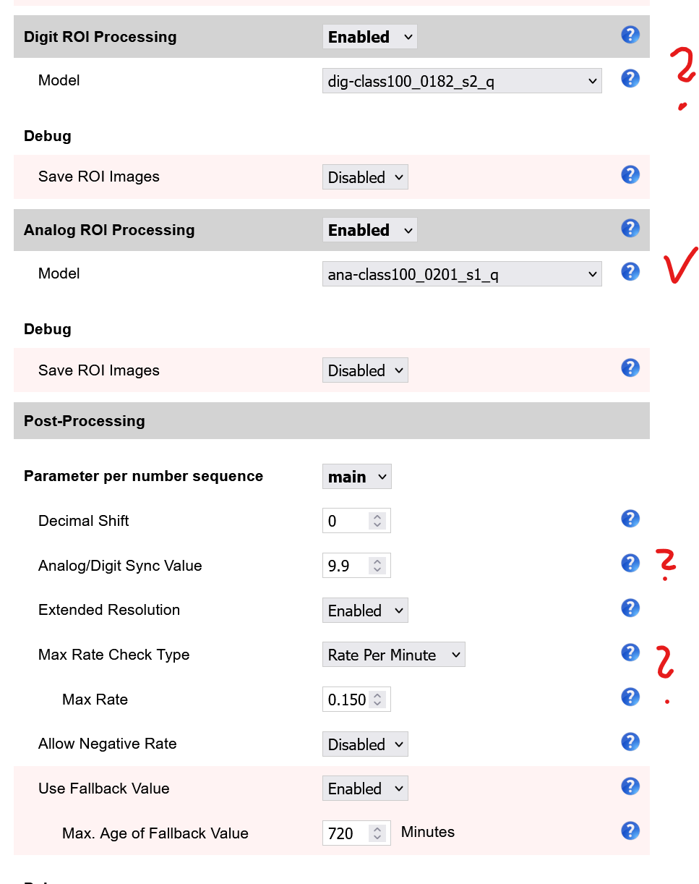
Task: Toggle the Use Fallback Value dropdown
Action: (x=364, y=789)
